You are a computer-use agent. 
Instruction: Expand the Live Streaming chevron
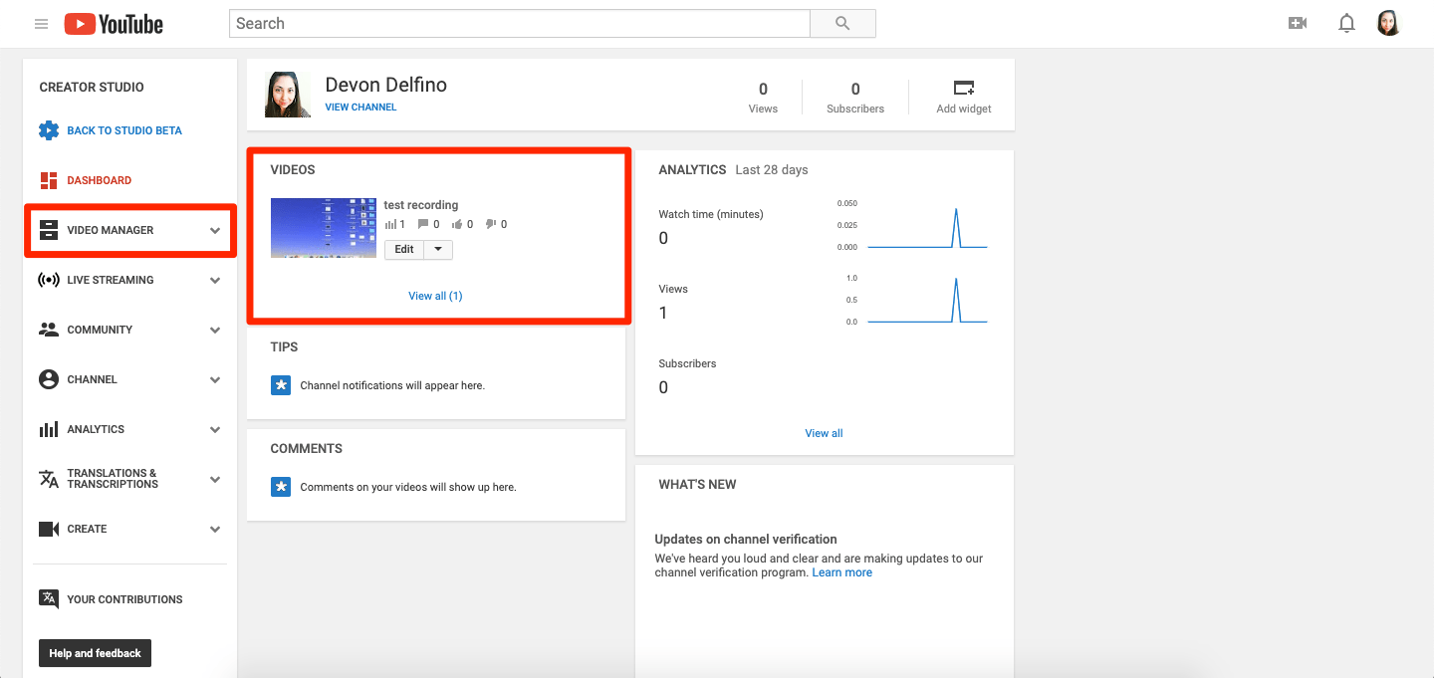[215, 280]
